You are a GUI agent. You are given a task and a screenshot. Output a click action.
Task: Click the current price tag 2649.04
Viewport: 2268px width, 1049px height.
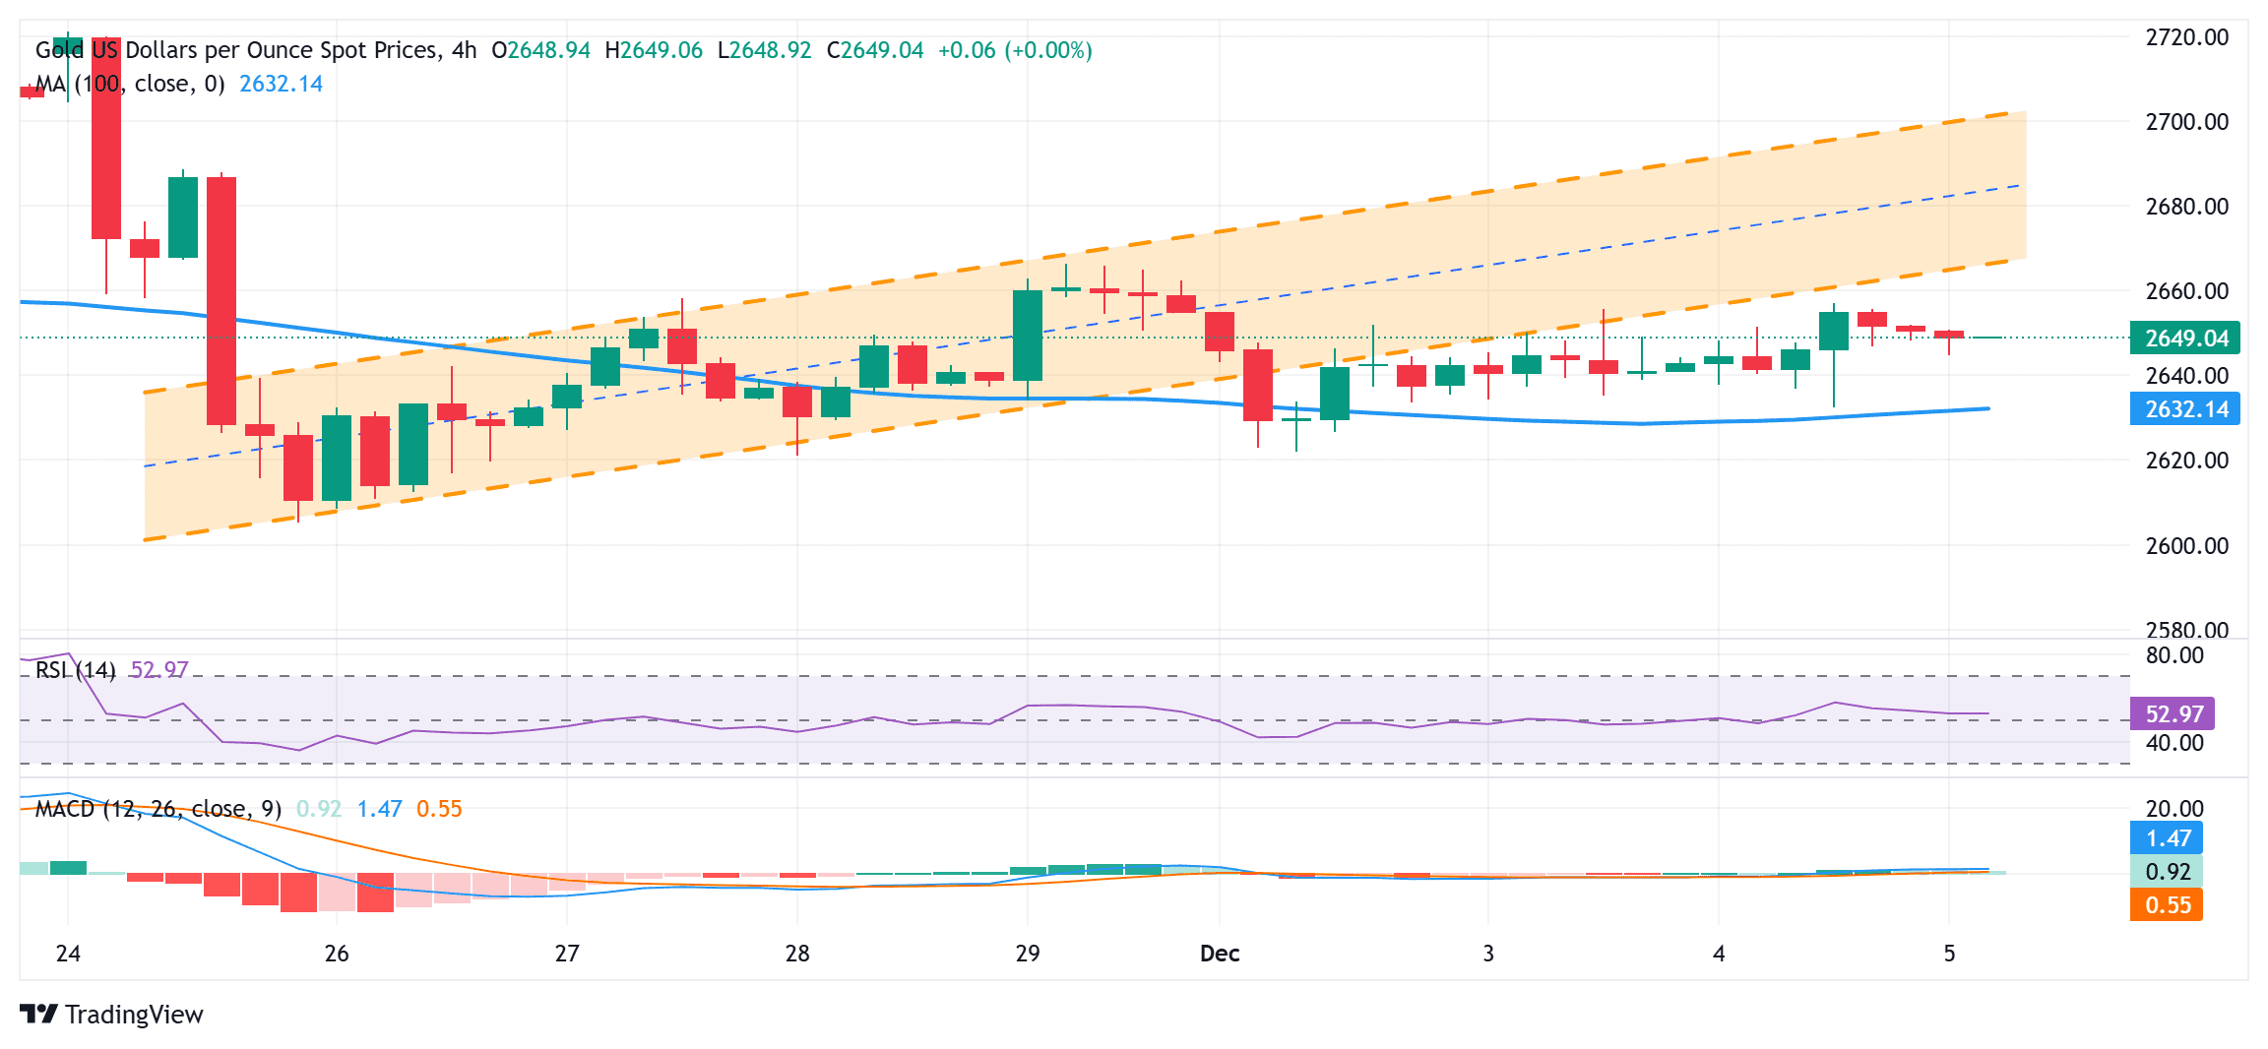tap(2185, 339)
